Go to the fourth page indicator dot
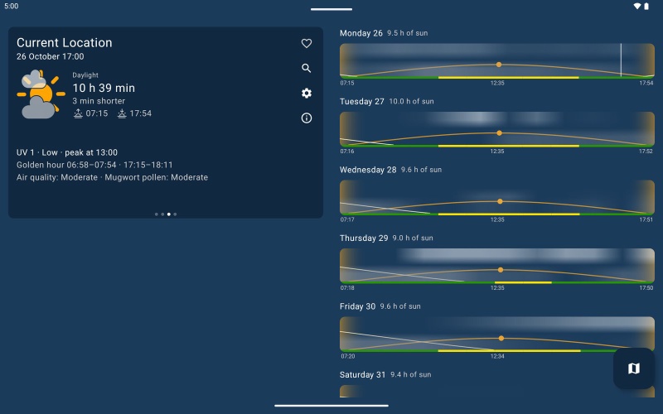This screenshot has width=663, height=414. click(175, 214)
